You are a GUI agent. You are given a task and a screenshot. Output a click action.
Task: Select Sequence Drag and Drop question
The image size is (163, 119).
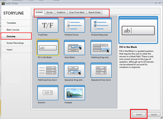click(x=74, y=70)
